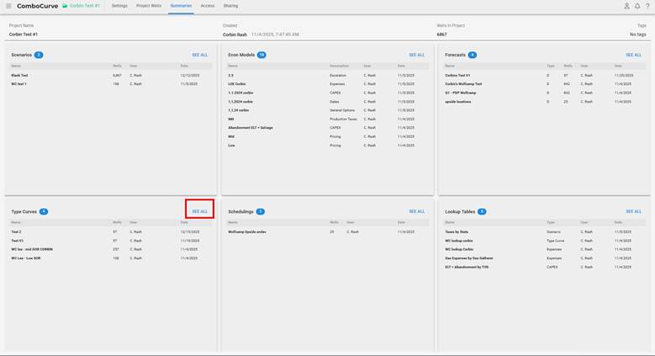The width and height of the screenshot is (655, 356).
Task: Click the project name value 'Corbin Test #1'
Action: (24, 35)
